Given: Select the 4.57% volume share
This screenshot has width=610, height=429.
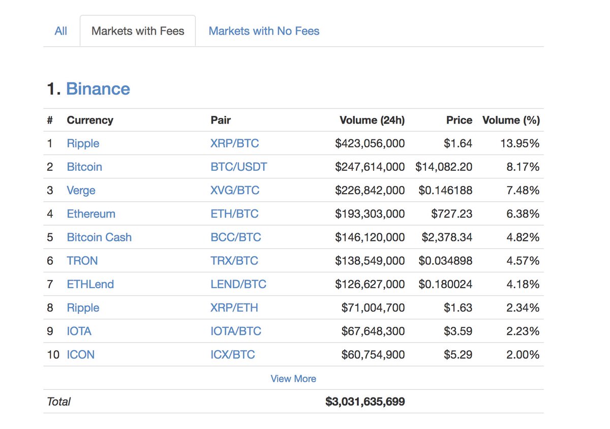Looking at the screenshot, I should 523,261.
